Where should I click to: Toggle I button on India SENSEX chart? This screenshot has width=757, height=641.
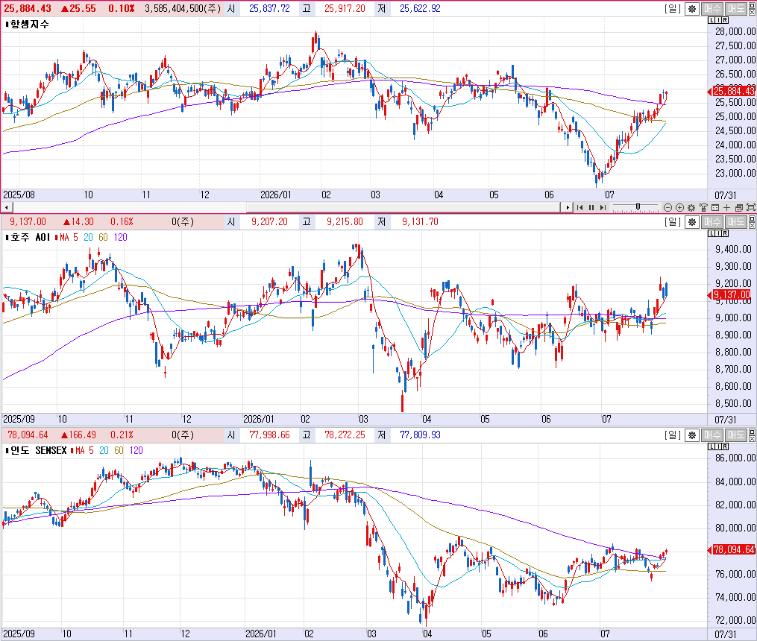(x=718, y=446)
